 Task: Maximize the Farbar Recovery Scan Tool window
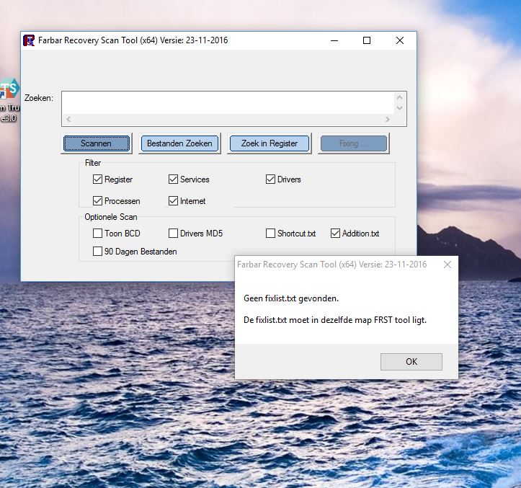point(367,40)
